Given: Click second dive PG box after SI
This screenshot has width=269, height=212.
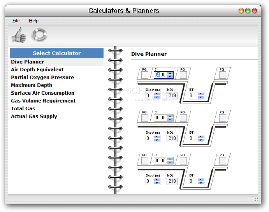Looking at the screenshot, I should click(x=183, y=118).
